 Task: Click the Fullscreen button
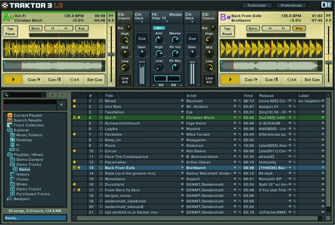point(257,5)
